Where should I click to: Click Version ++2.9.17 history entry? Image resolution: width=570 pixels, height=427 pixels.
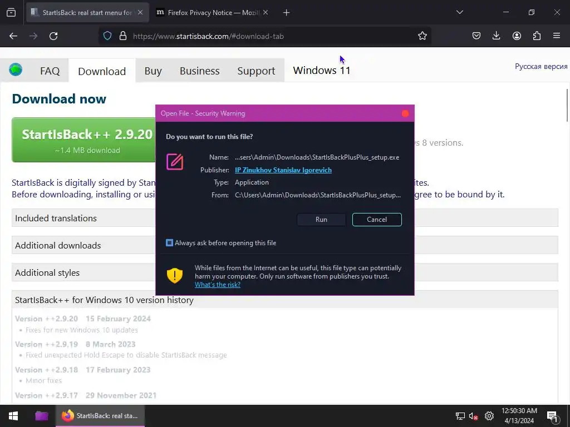pos(86,395)
